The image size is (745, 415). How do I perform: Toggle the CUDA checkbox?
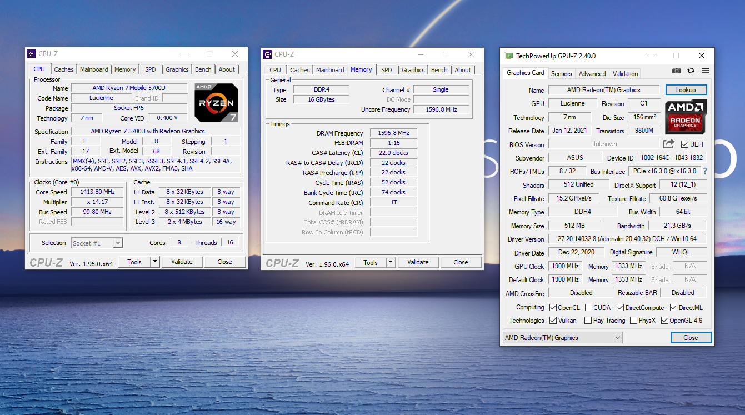pos(588,308)
